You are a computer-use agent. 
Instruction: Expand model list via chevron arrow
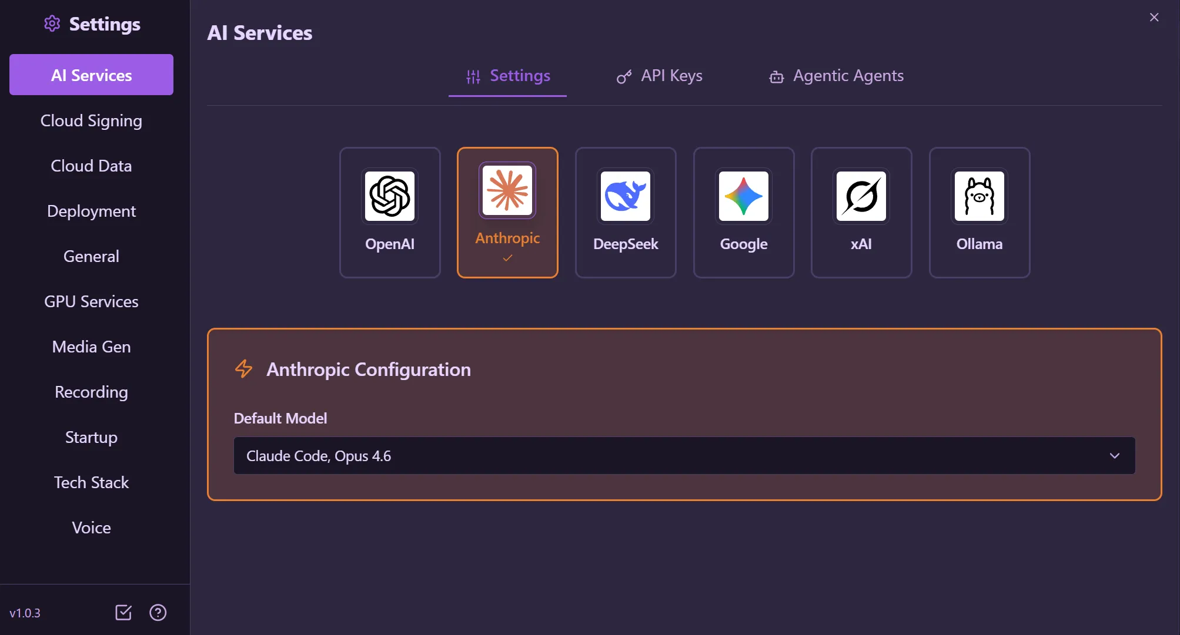(1114, 456)
